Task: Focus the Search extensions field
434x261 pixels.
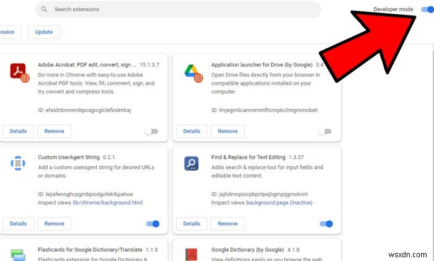Action: click(x=179, y=9)
